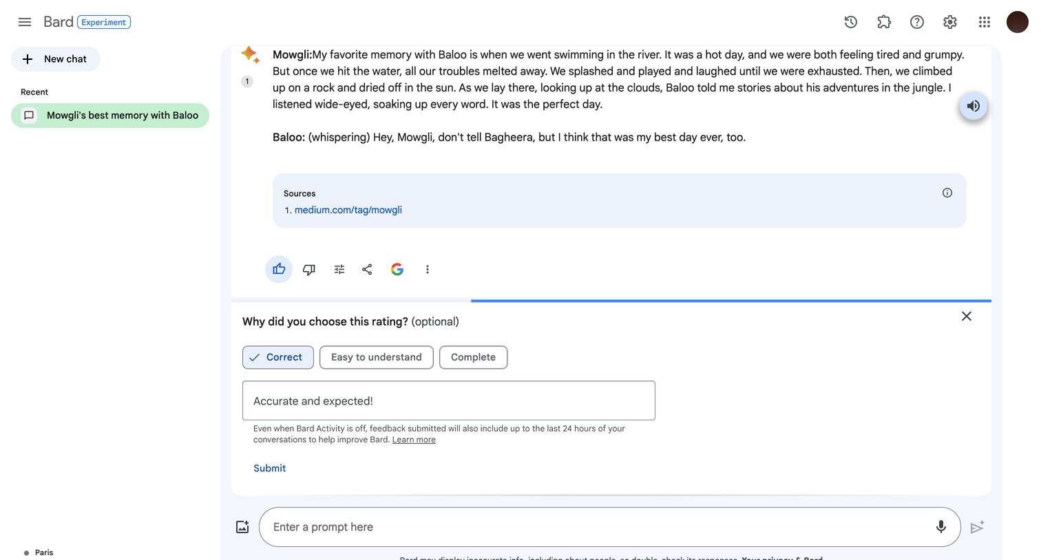
Task: Open the account profile avatar
Action: click(x=1018, y=22)
